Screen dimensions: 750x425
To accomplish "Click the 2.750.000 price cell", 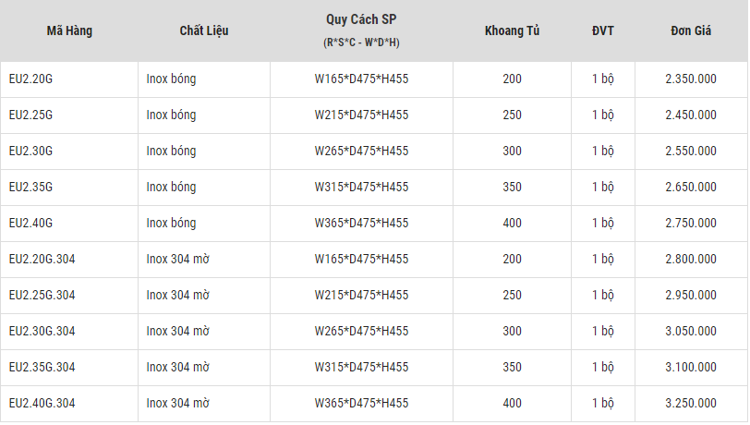I will [691, 223].
